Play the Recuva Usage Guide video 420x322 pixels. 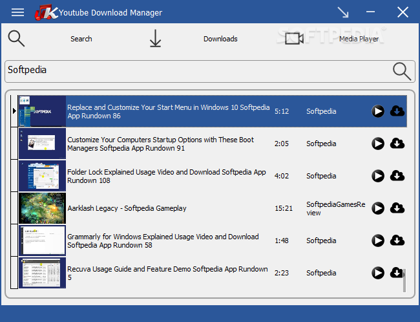378,273
